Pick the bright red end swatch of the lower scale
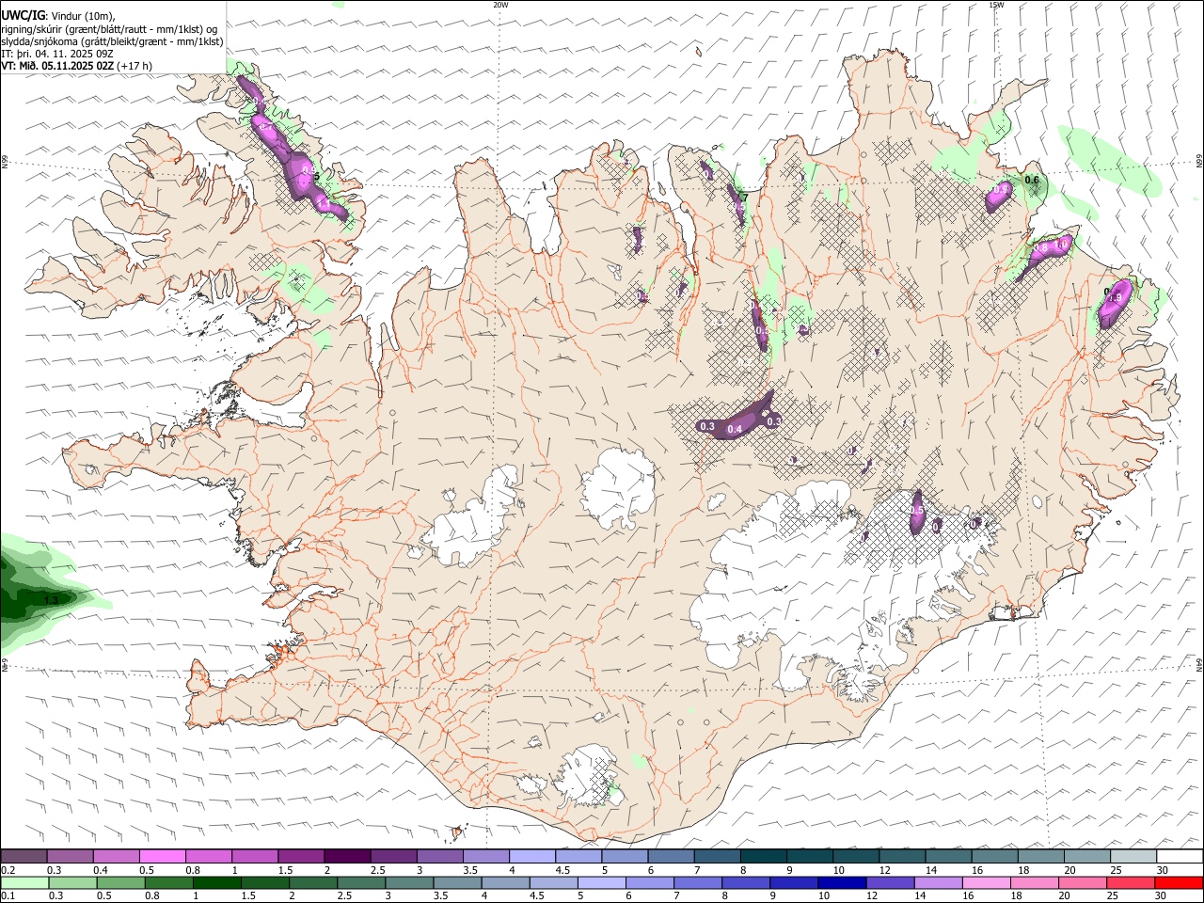This screenshot has width=1204, height=903. (x=1179, y=882)
